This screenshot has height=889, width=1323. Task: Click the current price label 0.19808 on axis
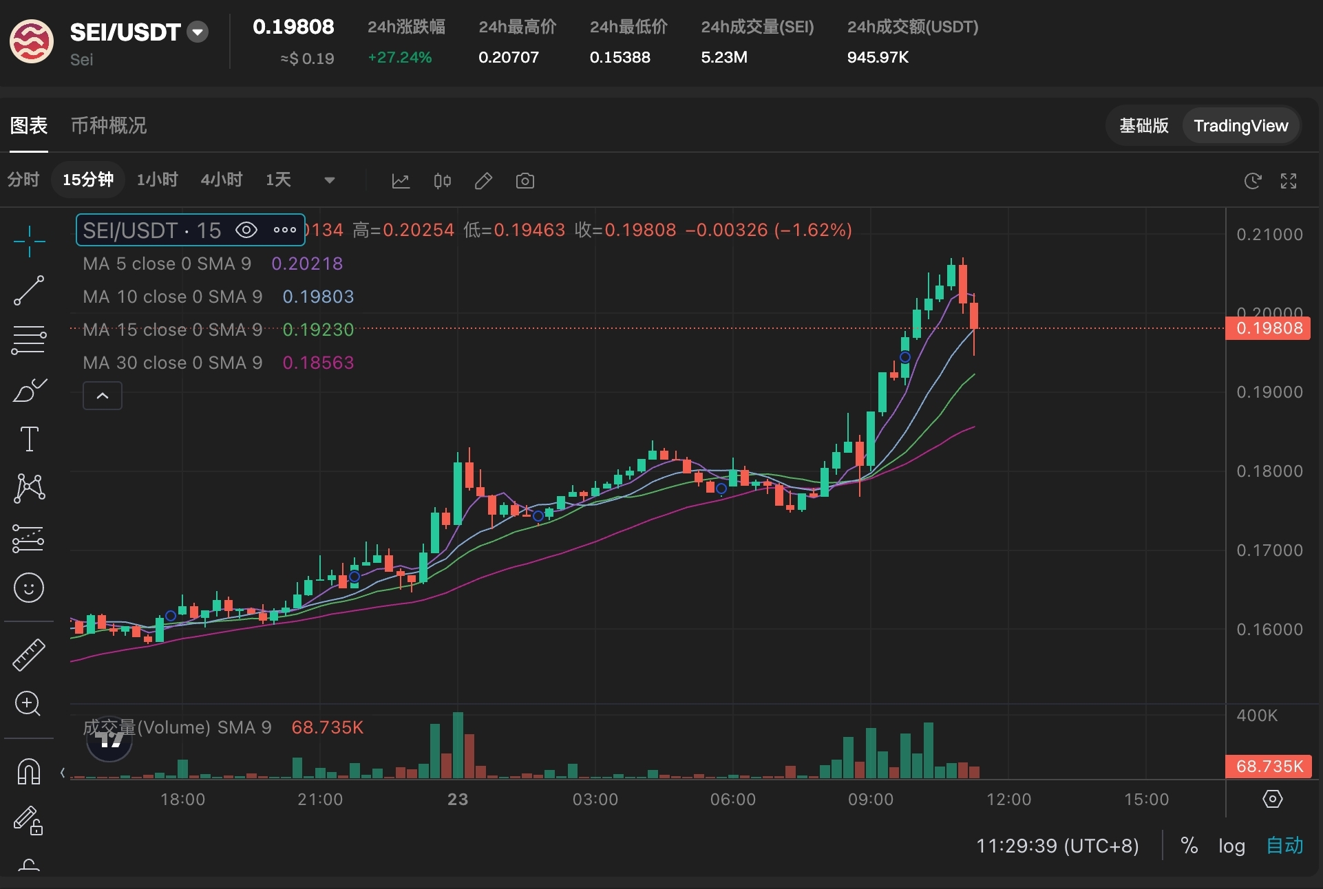(1269, 328)
